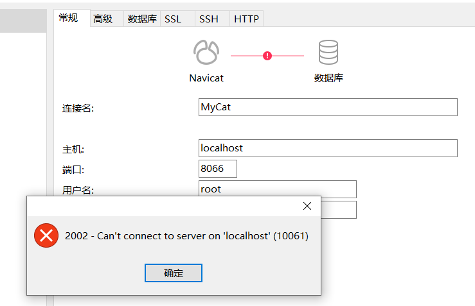
Task: Click the red connection error indicator
Action: coord(267,56)
